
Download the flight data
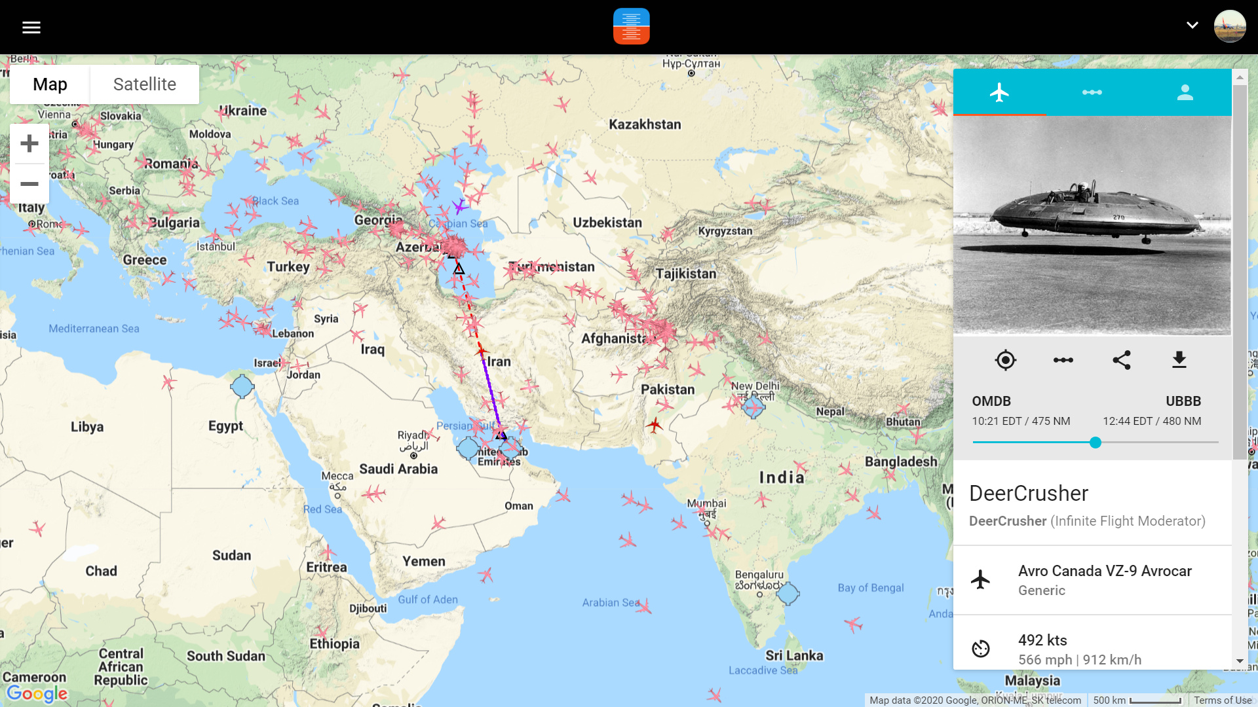pyautogui.click(x=1179, y=360)
